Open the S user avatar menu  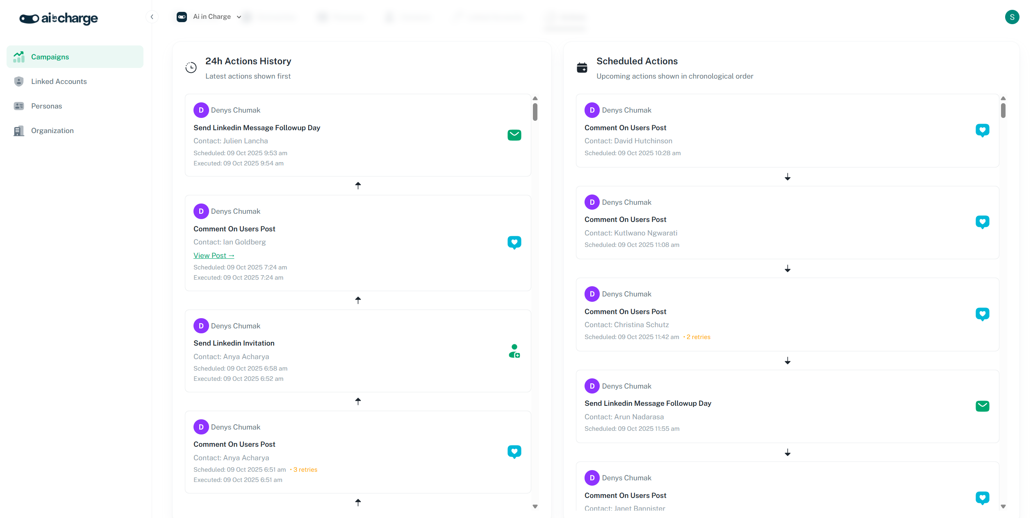point(1012,17)
